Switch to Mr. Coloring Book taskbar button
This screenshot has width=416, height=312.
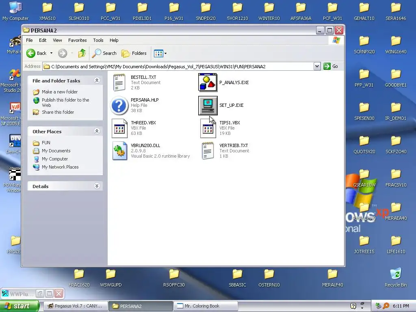click(205, 306)
